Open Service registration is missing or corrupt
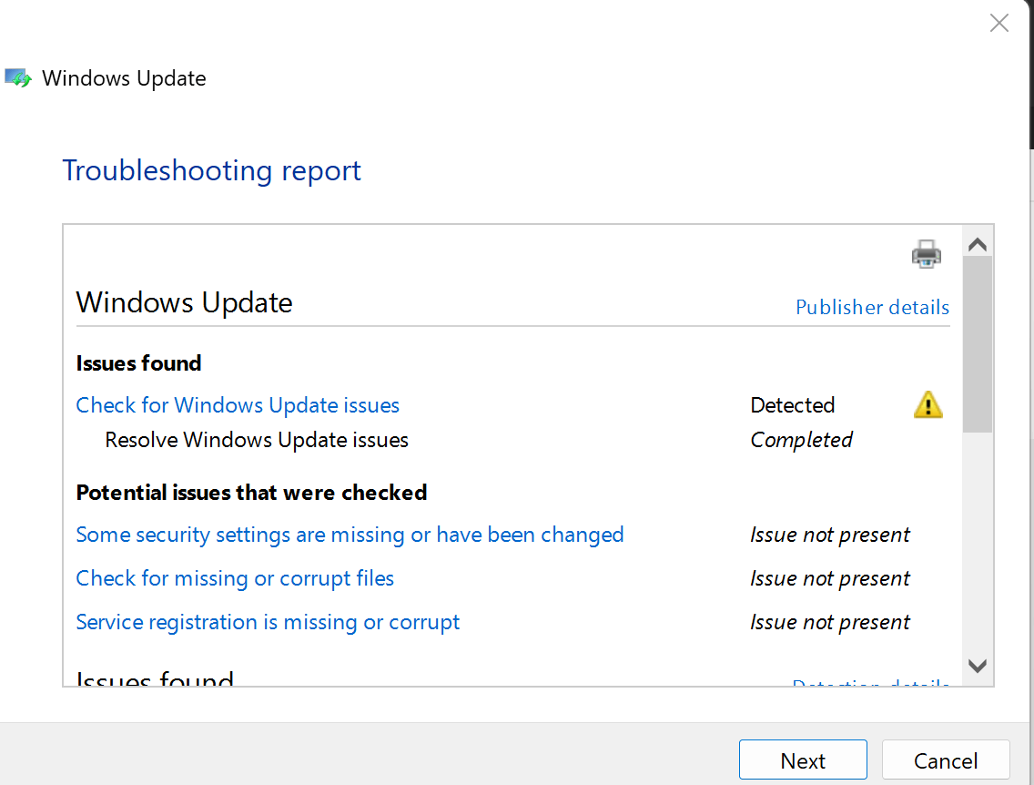Viewport: 1034px width, 785px height. [268, 622]
